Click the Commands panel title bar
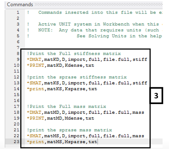 point(84,4)
